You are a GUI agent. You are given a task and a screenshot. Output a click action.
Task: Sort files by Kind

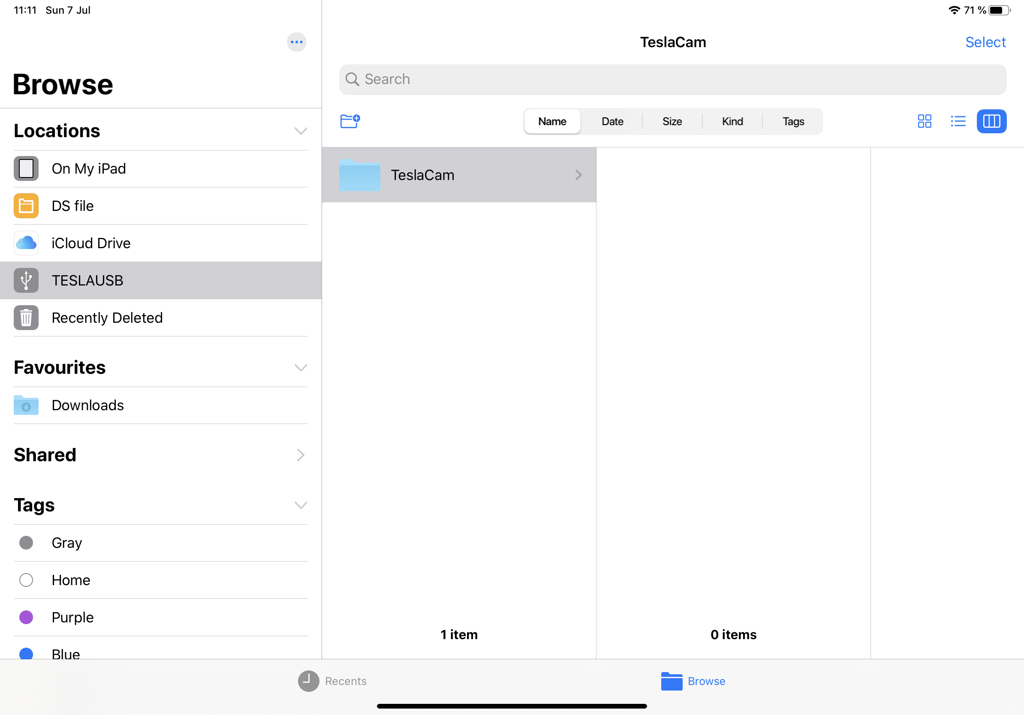732,121
